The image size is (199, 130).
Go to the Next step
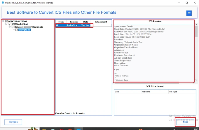pyautogui.click(x=185, y=122)
